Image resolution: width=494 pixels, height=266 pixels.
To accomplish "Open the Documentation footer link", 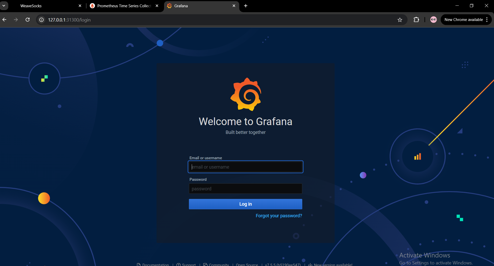I will point(153,264).
